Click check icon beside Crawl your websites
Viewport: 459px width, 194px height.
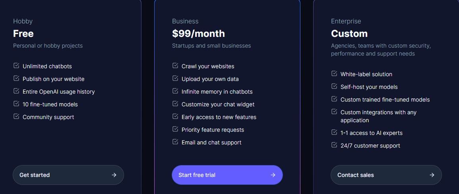(175, 65)
